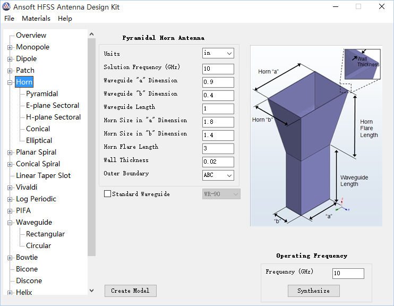This screenshot has height=306, width=394.
Task: Select Discone antenna item
Action: (29, 280)
